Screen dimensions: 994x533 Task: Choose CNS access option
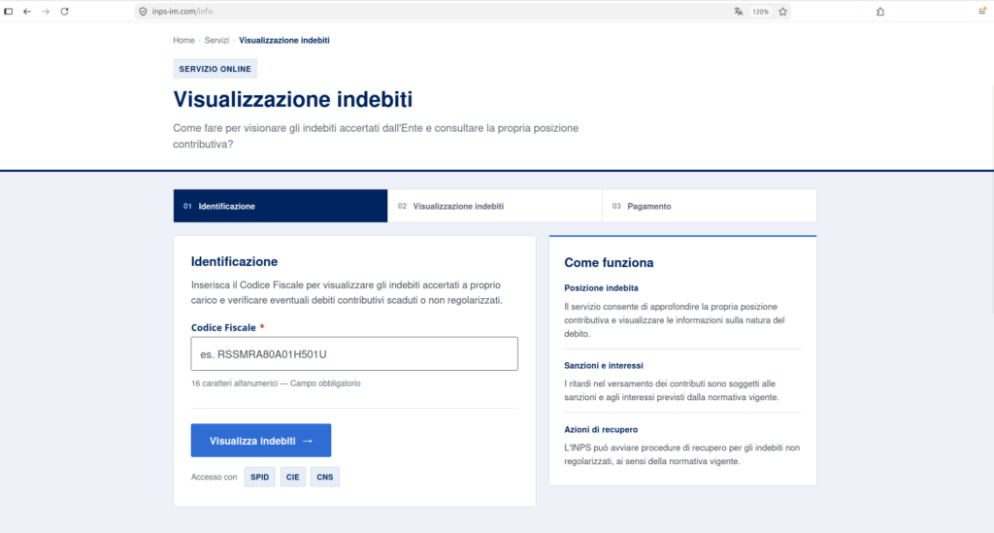325,478
